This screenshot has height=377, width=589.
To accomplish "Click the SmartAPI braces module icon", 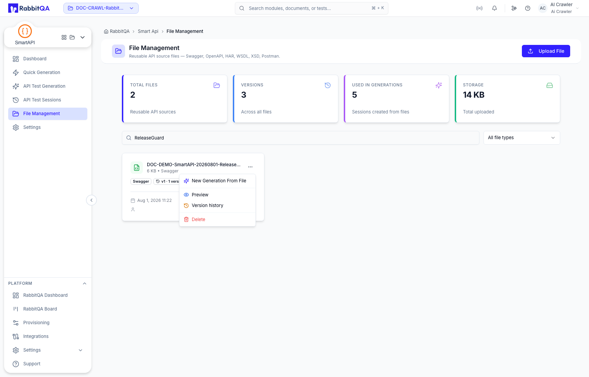I will [25, 31].
